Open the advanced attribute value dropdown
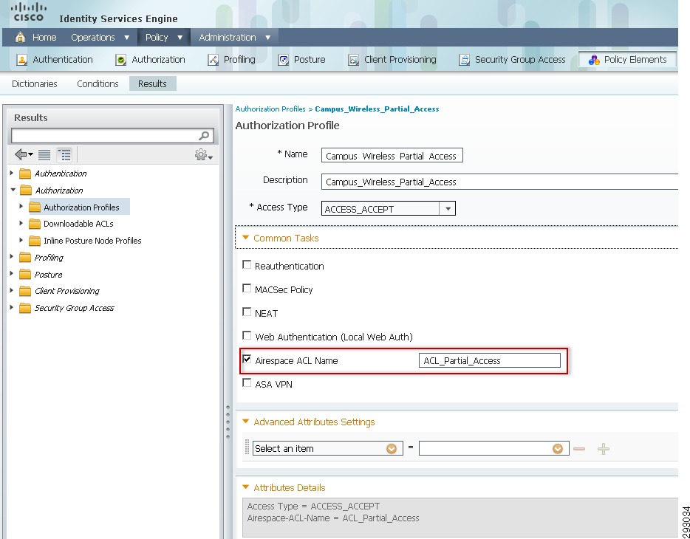This screenshot has height=539, width=690. point(558,449)
